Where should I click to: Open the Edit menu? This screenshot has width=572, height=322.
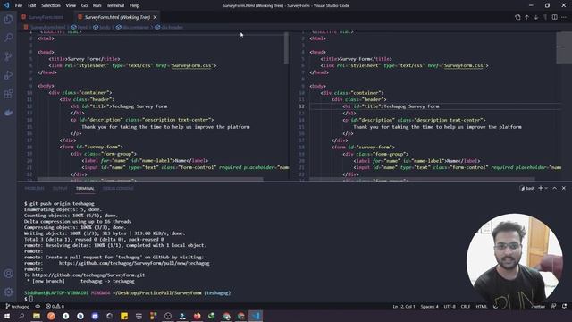coord(32,5)
